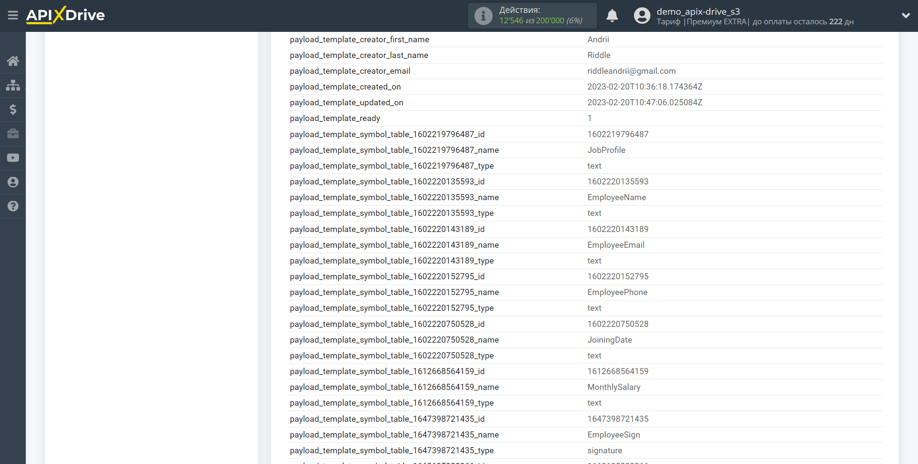Select the signature type value

tap(605, 450)
